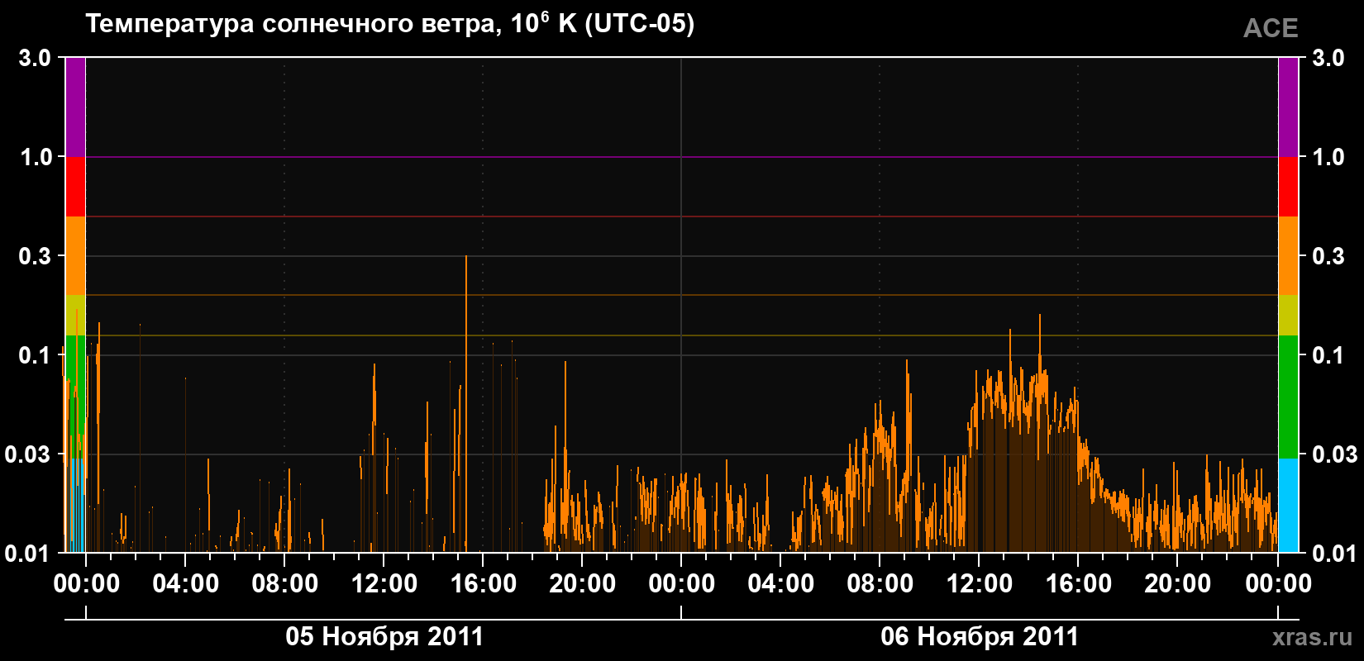Select the purple band on the right color scale
1364x661 pixels.
1288,107
